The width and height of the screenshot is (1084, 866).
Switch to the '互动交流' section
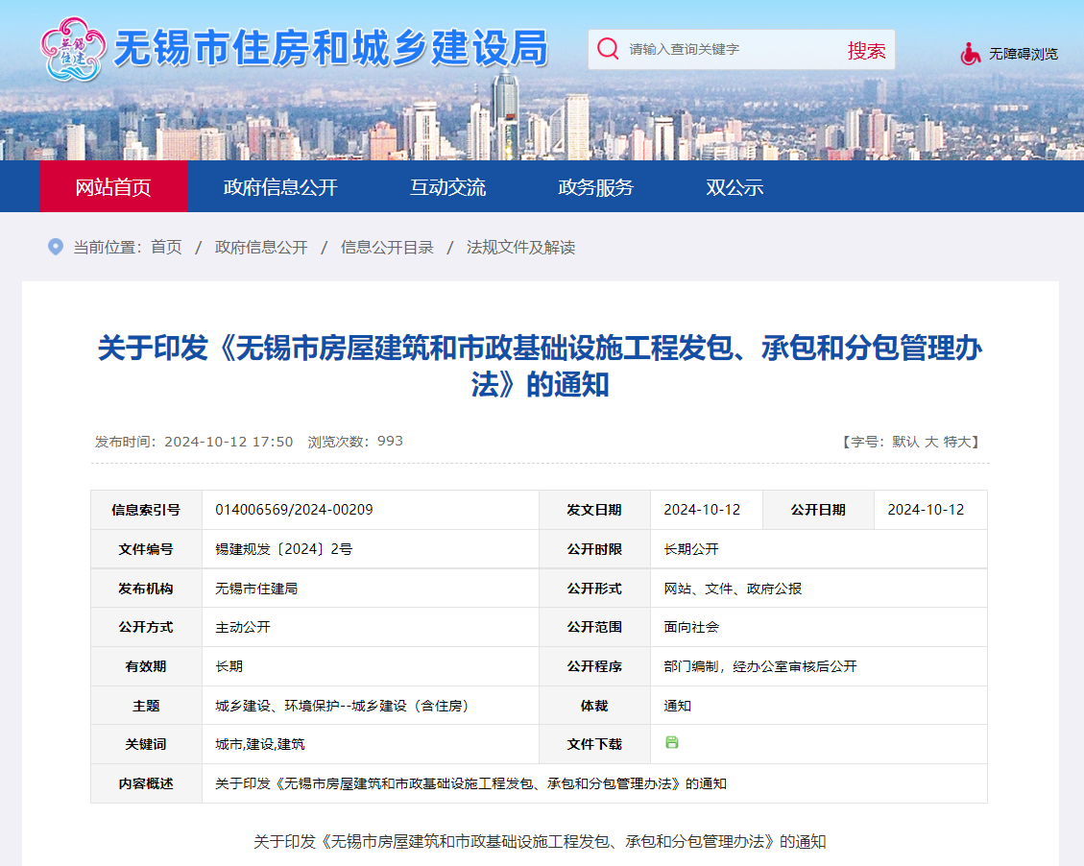click(450, 187)
